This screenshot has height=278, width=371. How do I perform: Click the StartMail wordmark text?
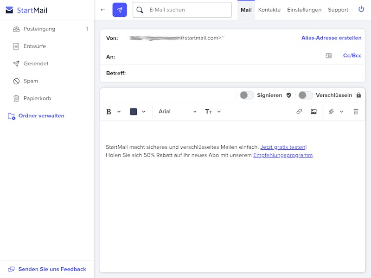click(x=32, y=10)
